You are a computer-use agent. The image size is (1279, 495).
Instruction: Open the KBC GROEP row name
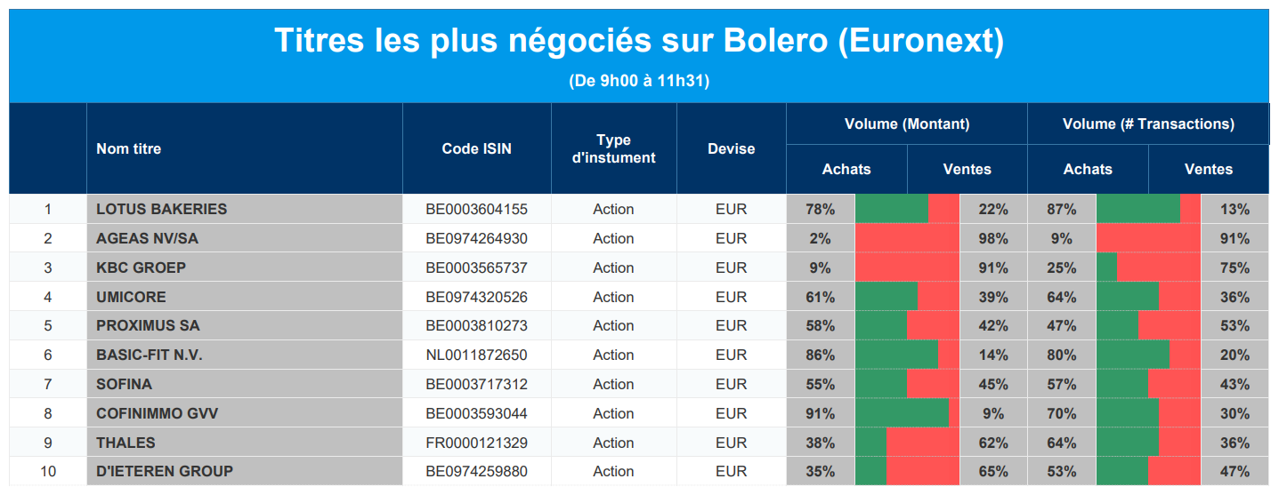pos(141,268)
